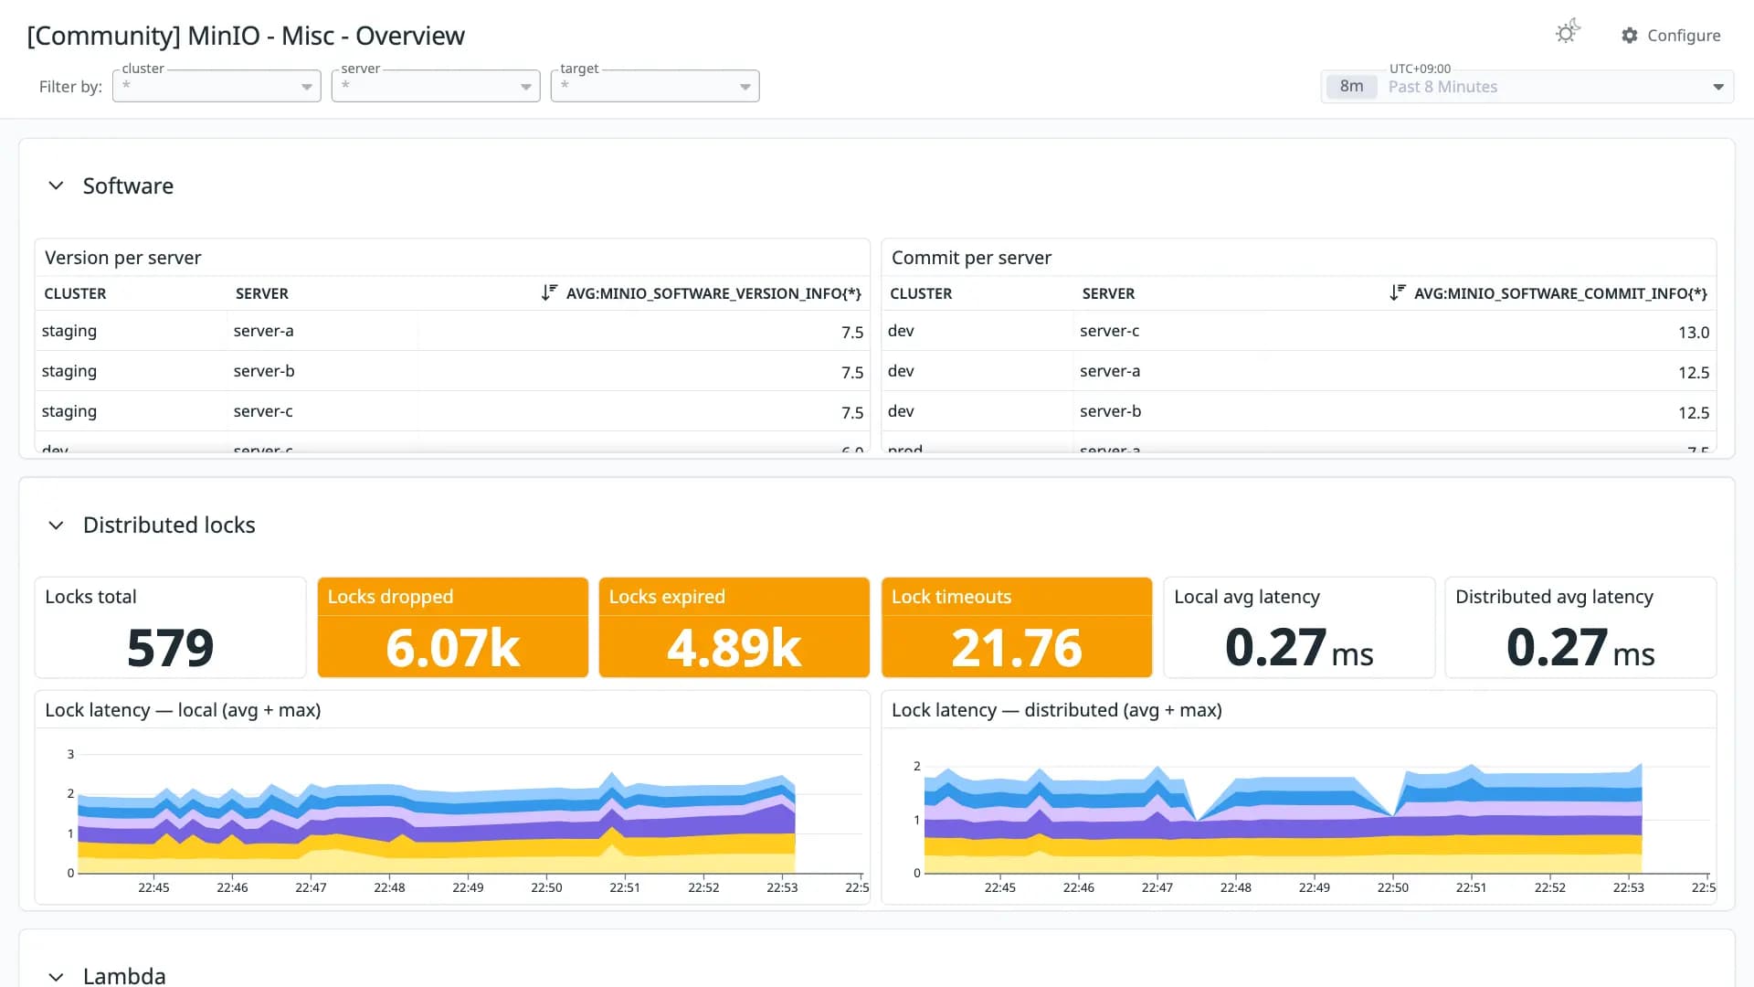Click the 13.0 commit value

(1693, 333)
